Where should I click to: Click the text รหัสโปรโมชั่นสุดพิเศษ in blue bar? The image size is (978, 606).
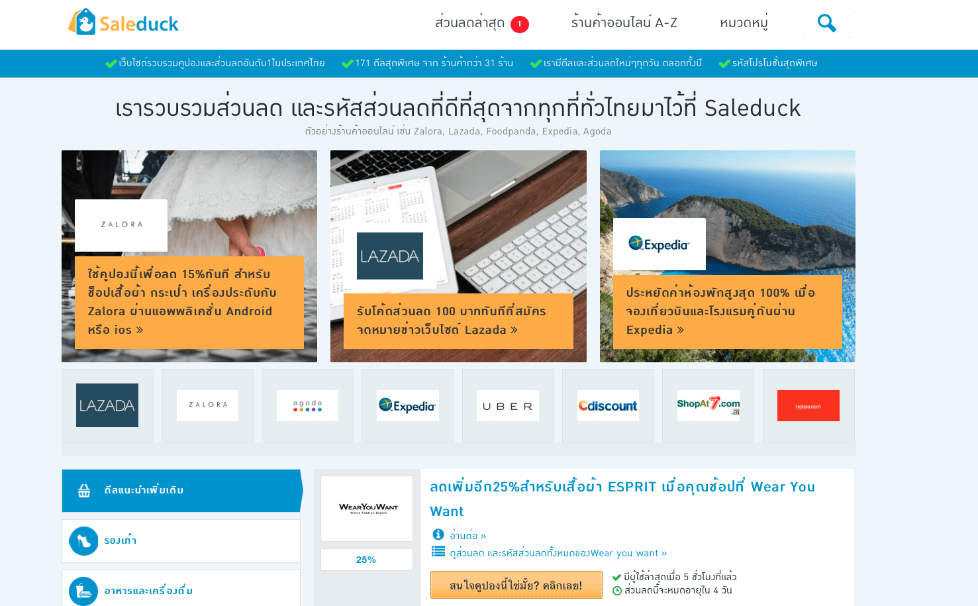(x=775, y=63)
